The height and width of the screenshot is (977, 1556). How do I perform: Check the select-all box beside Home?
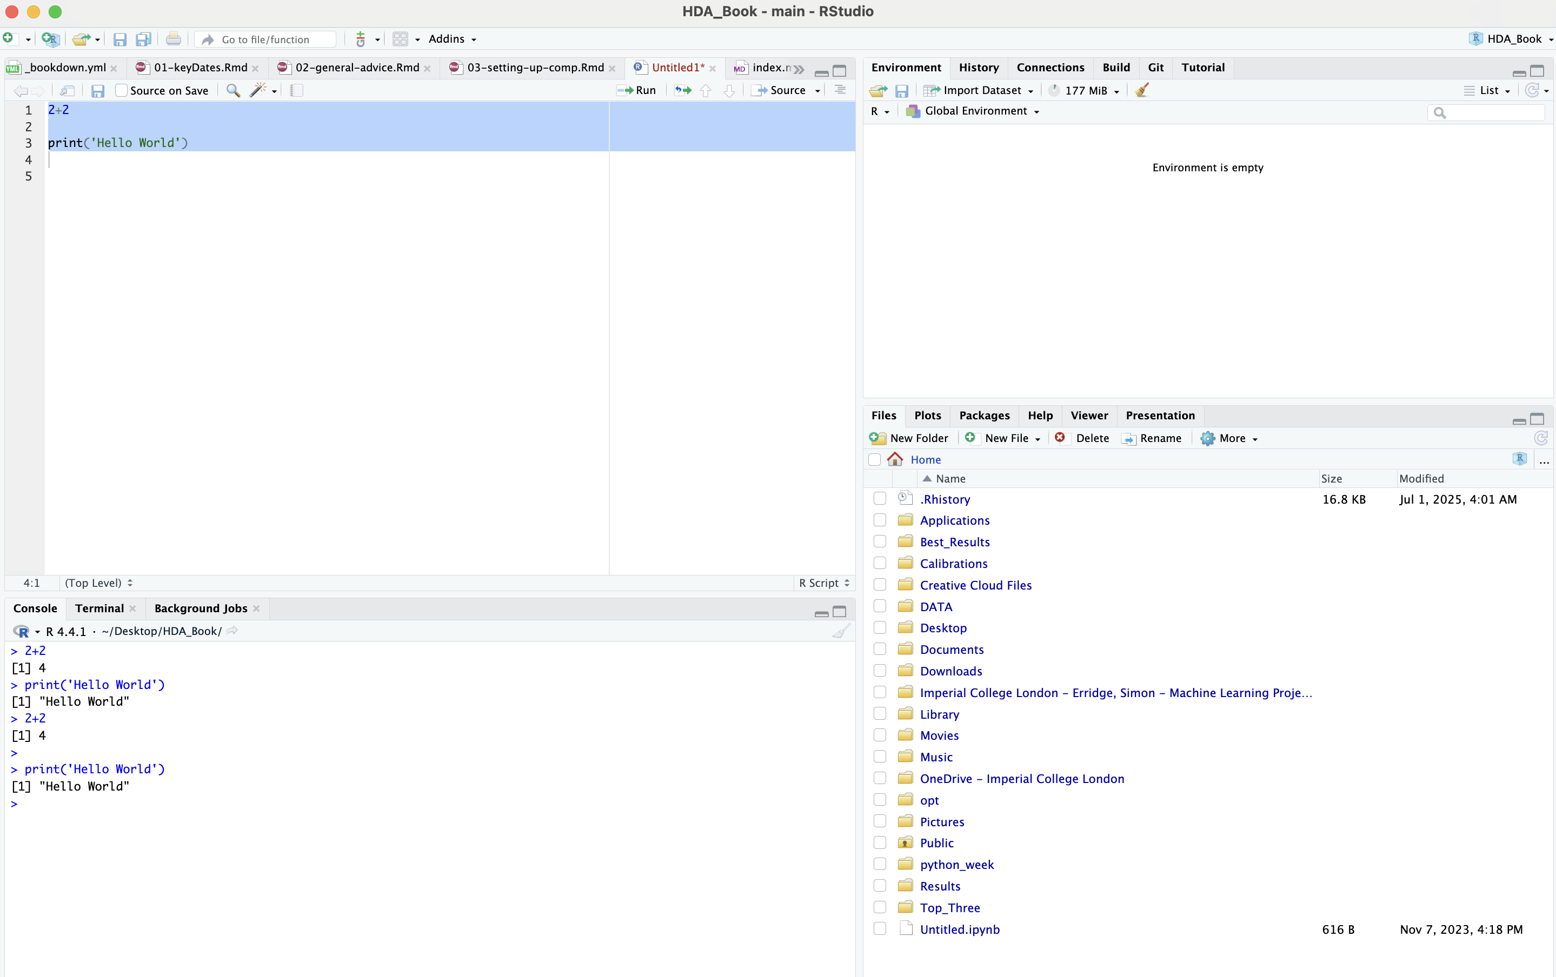[874, 460]
